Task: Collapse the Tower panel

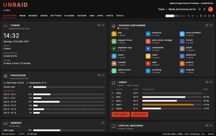Action: (103, 25)
